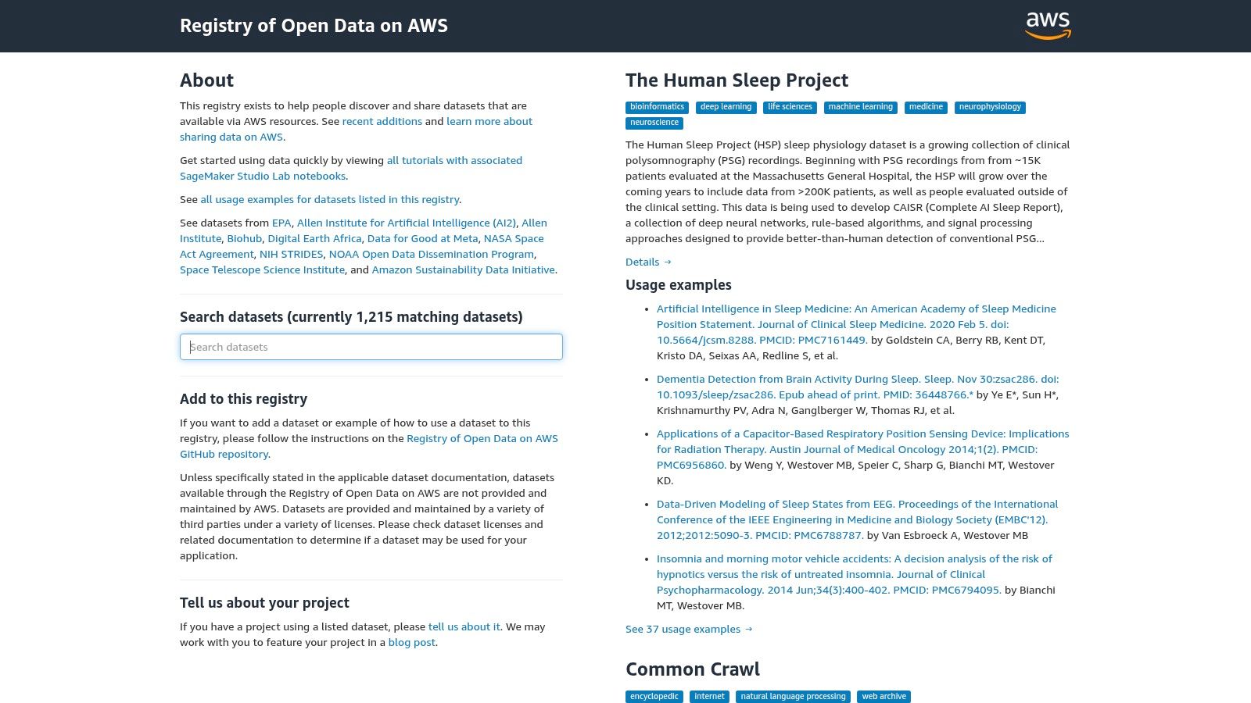The image size is (1251, 703).
Task: Choose the neurophysiology tag
Action: tap(990, 107)
